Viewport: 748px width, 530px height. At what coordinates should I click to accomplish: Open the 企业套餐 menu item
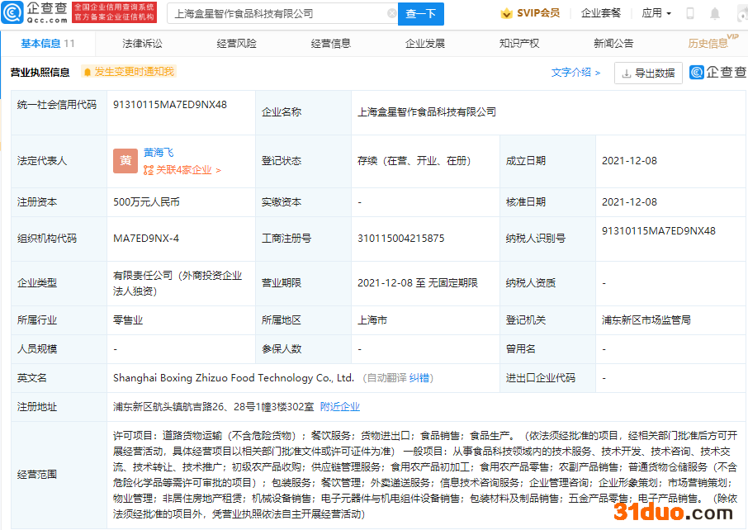coord(600,14)
